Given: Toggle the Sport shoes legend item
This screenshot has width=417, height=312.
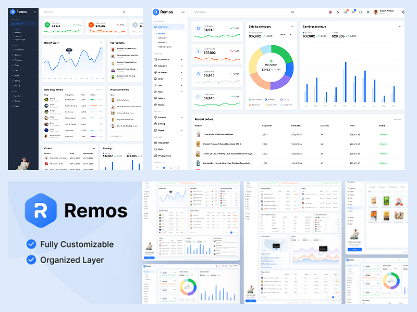Looking at the screenshot, I should (271, 105).
